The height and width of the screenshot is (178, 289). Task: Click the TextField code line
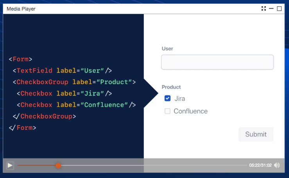pyautogui.click(x=63, y=71)
